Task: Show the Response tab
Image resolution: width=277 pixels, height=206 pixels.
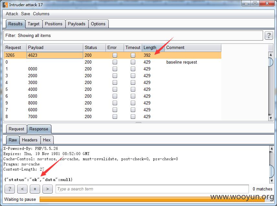Action: pyautogui.click(x=39, y=129)
